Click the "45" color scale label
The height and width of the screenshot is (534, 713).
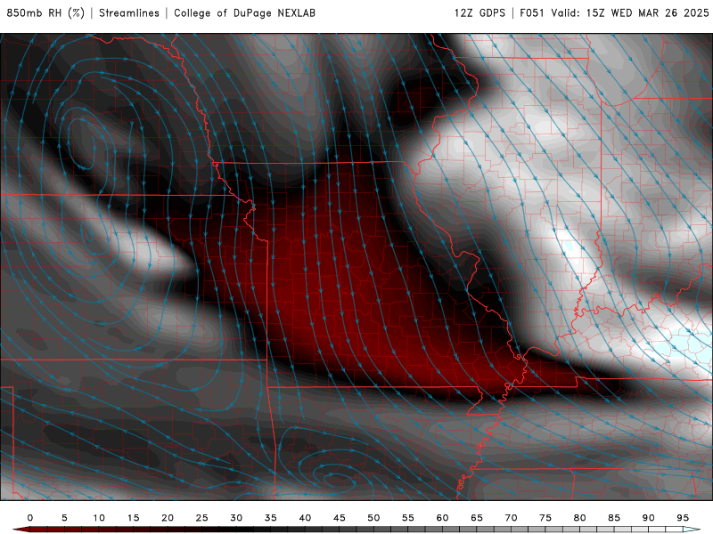340,518
